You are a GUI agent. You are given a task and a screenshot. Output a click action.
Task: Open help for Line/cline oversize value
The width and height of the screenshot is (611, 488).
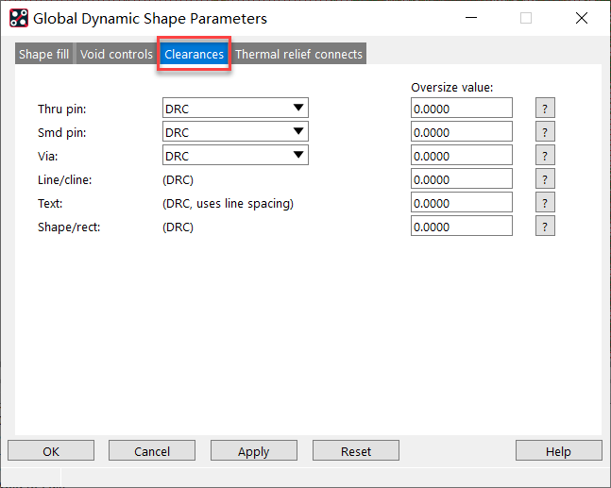pos(545,179)
